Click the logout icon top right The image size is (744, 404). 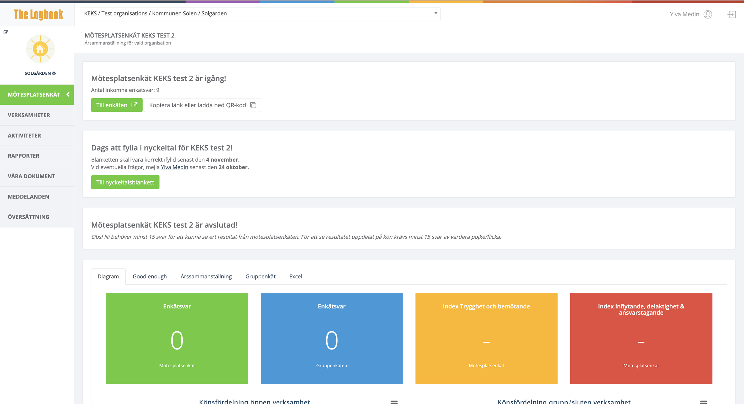[732, 14]
